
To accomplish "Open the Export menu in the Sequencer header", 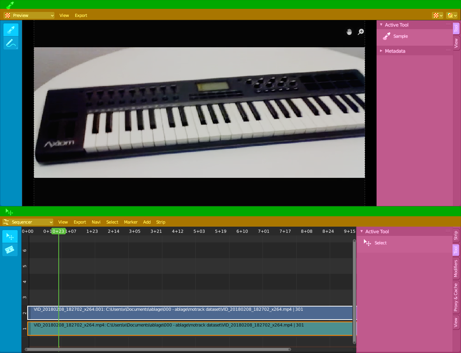I will click(x=80, y=222).
